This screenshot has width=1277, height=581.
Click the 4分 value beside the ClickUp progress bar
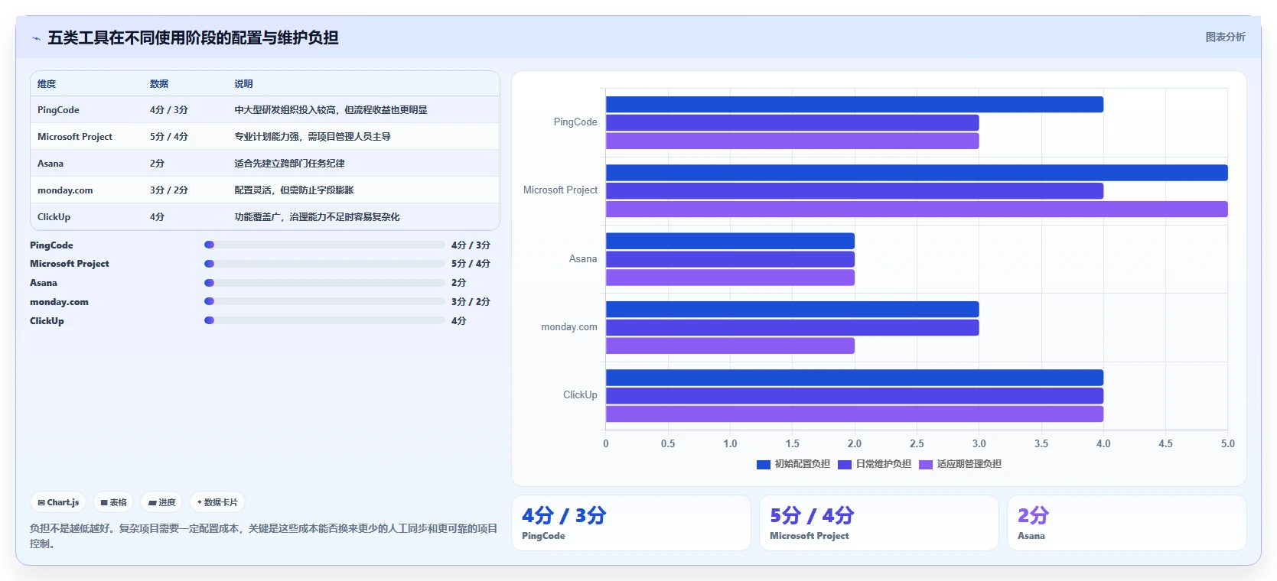(x=458, y=321)
